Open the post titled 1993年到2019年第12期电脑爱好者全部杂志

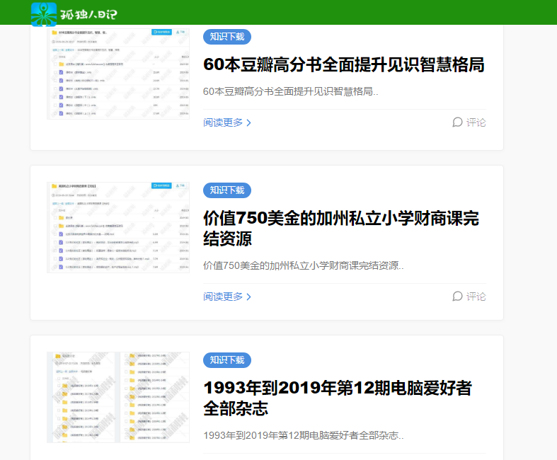338,398
